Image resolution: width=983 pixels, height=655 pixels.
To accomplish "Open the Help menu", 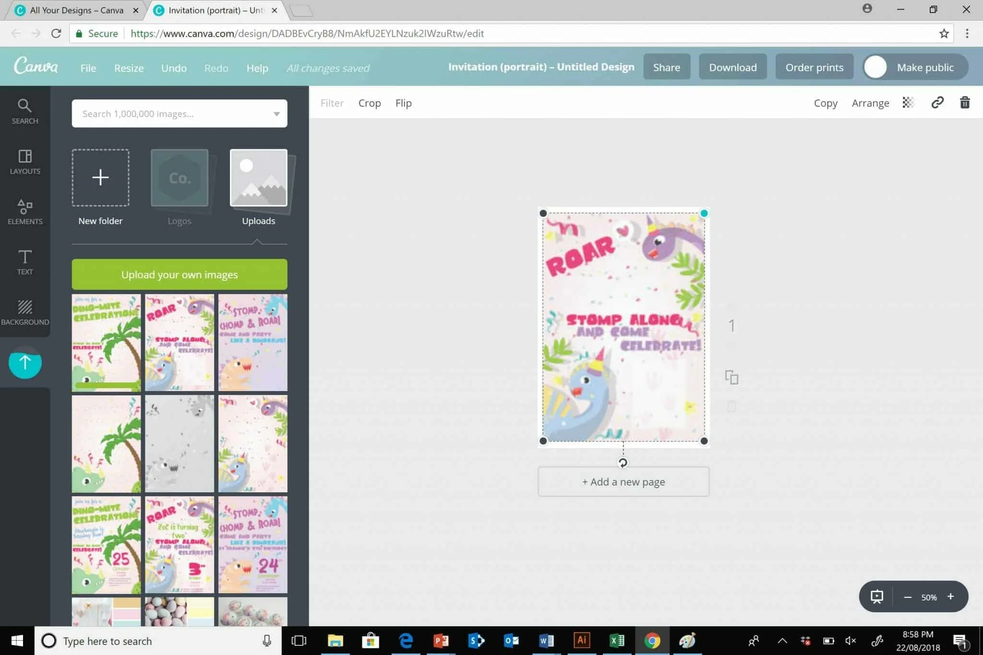I will (257, 68).
